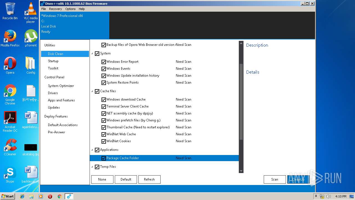The width and height of the screenshot is (355, 200).
Task: Click Opera icon in taskbar
Action: [x=50, y=196]
